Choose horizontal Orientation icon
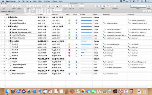The image size is (152, 95). pyautogui.click(x=117, y=6)
